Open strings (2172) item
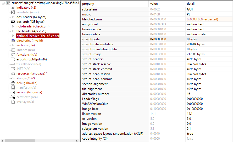 (x=26, y=78)
